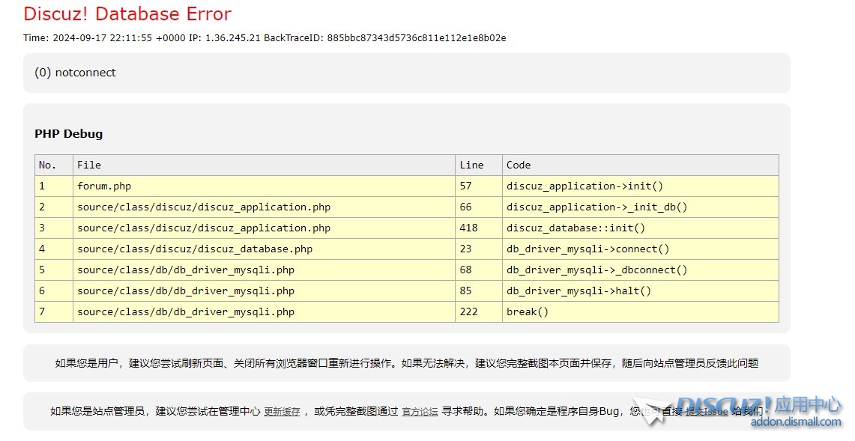Click addon.dismall.com watermark text
The image size is (855, 441).
click(795, 422)
